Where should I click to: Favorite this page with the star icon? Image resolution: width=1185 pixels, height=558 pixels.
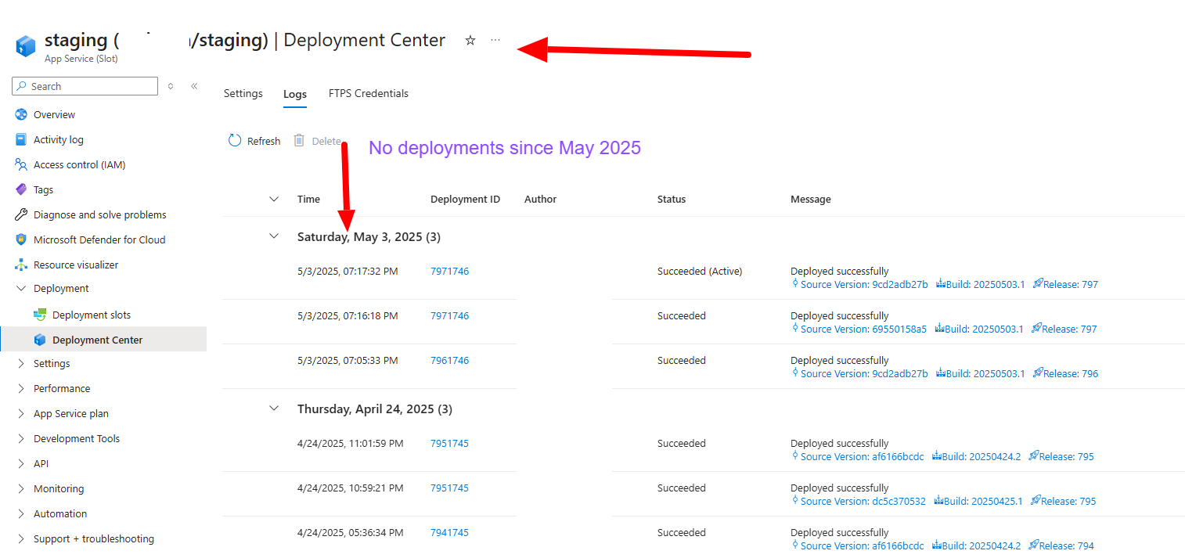pos(470,40)
